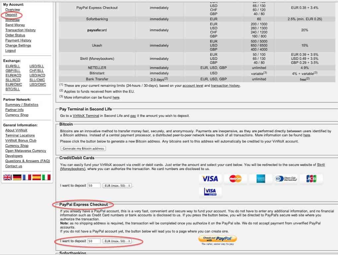This screenshot has width=338, height=255.
Task: Select the Italian flag language icon
Action: [46, 177]
